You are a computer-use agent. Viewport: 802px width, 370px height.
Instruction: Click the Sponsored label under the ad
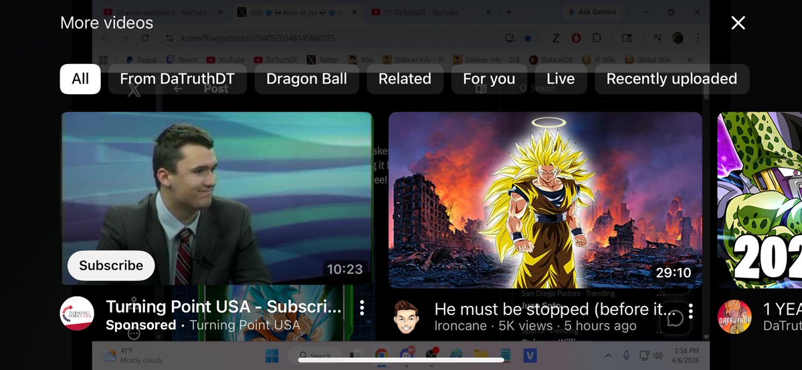pyautogui.click(x=140, y=325)
